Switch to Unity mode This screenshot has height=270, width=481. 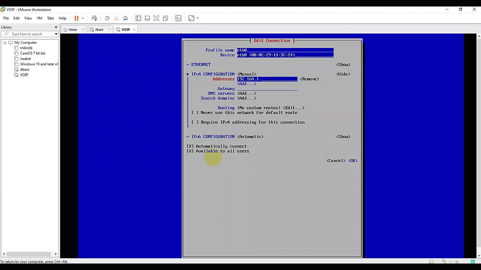coord(166,18)
